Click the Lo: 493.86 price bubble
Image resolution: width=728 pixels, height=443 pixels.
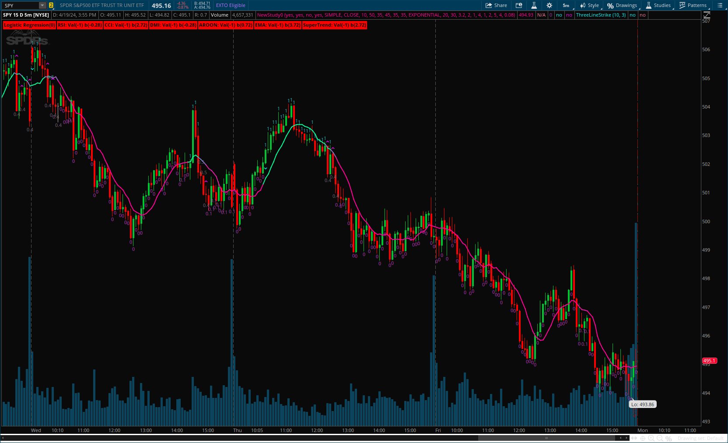pos(642,404)
